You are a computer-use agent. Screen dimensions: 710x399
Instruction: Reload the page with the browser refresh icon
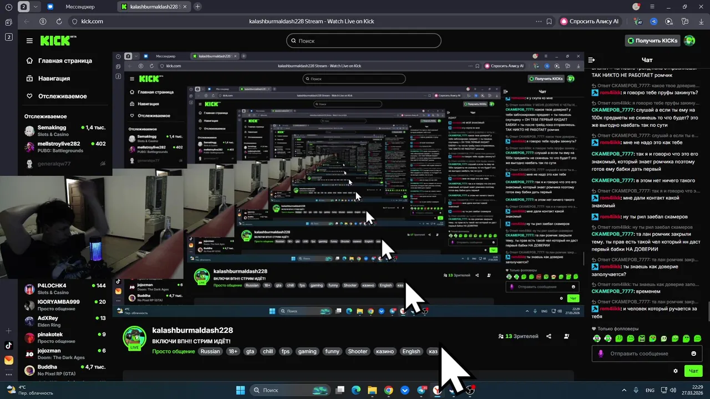59,21
